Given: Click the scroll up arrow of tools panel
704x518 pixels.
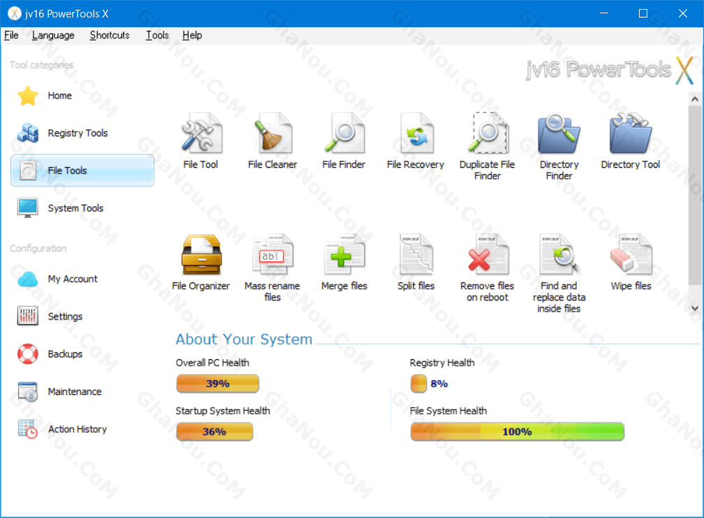Looking at the screenshot, I should pos(695,99).
